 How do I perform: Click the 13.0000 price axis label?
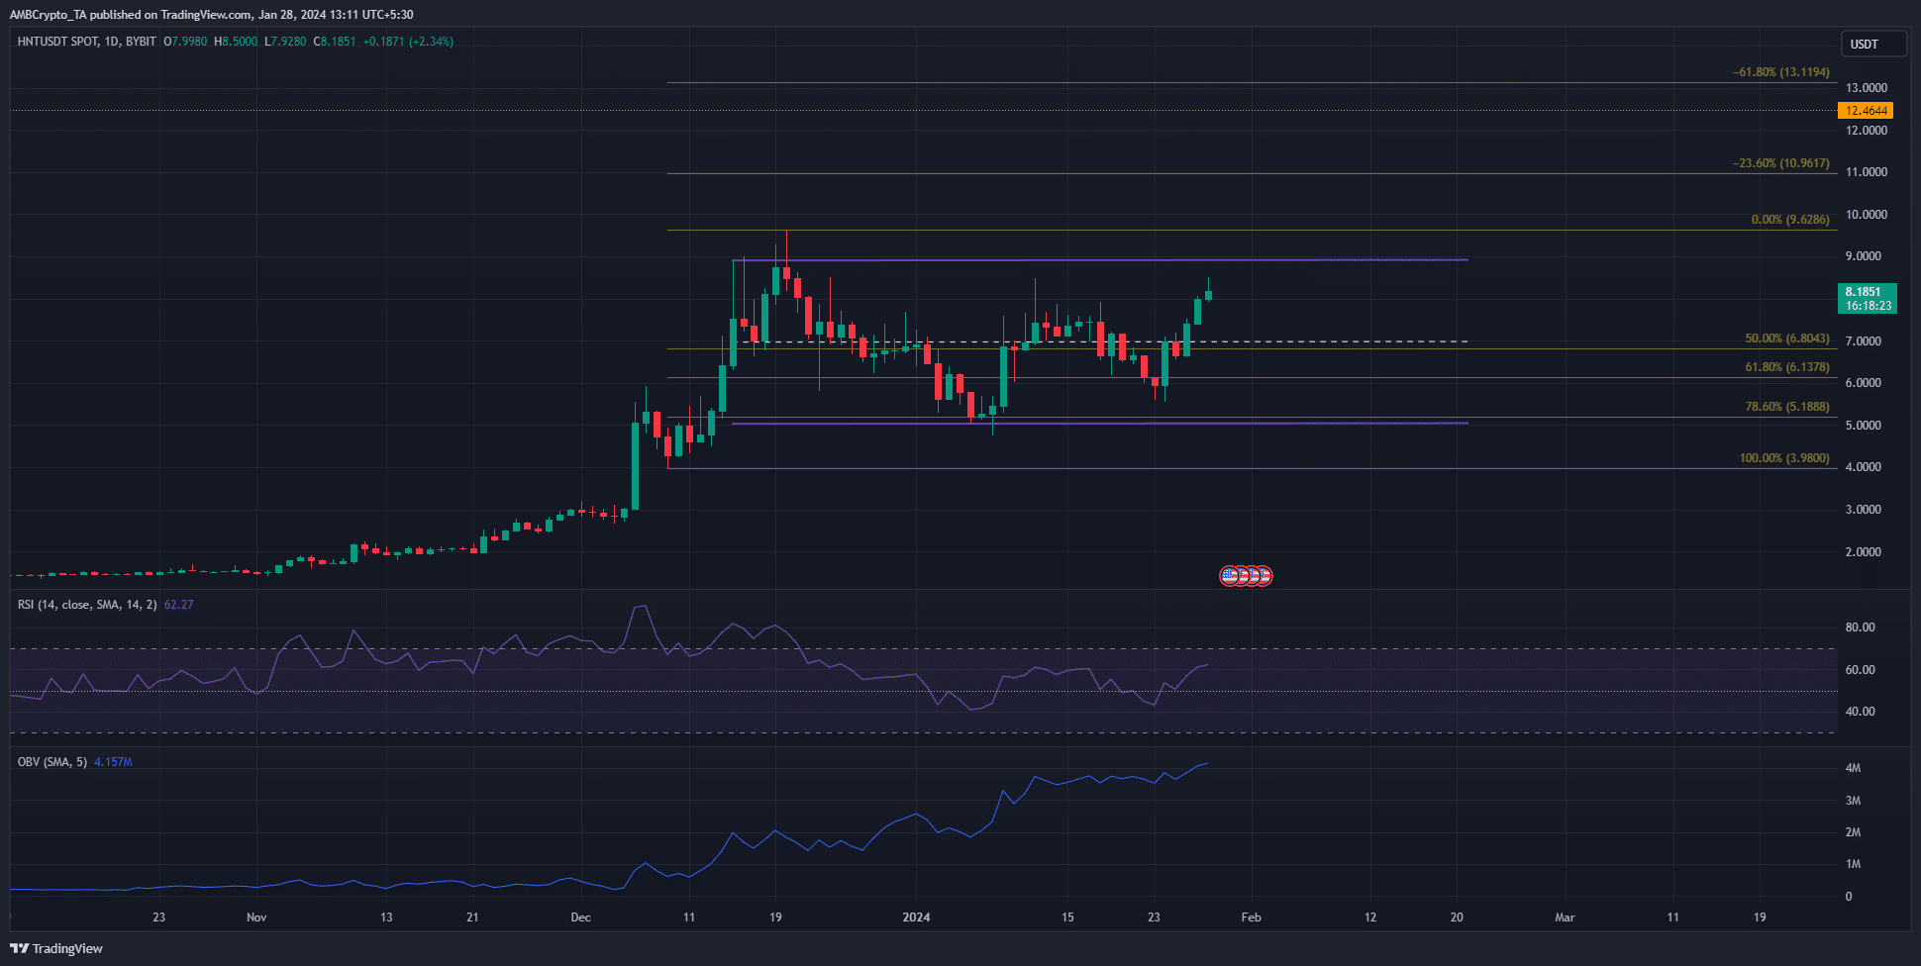(x=1867, y=88)
